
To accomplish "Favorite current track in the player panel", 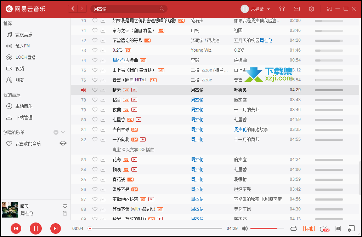I will pos(65,206).
